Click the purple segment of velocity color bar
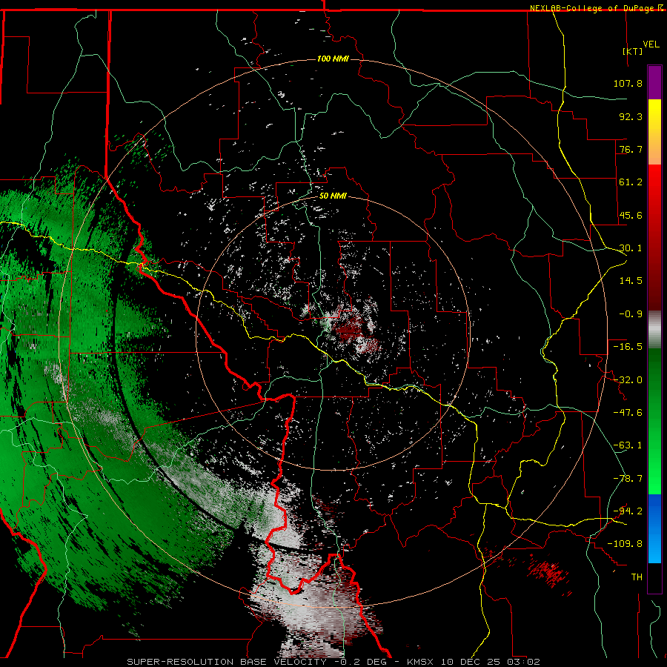The height and width of the screenshot is (667, 667). pos(654,82)
